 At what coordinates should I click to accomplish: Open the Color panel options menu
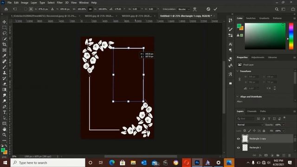click(x=294, y=19)
